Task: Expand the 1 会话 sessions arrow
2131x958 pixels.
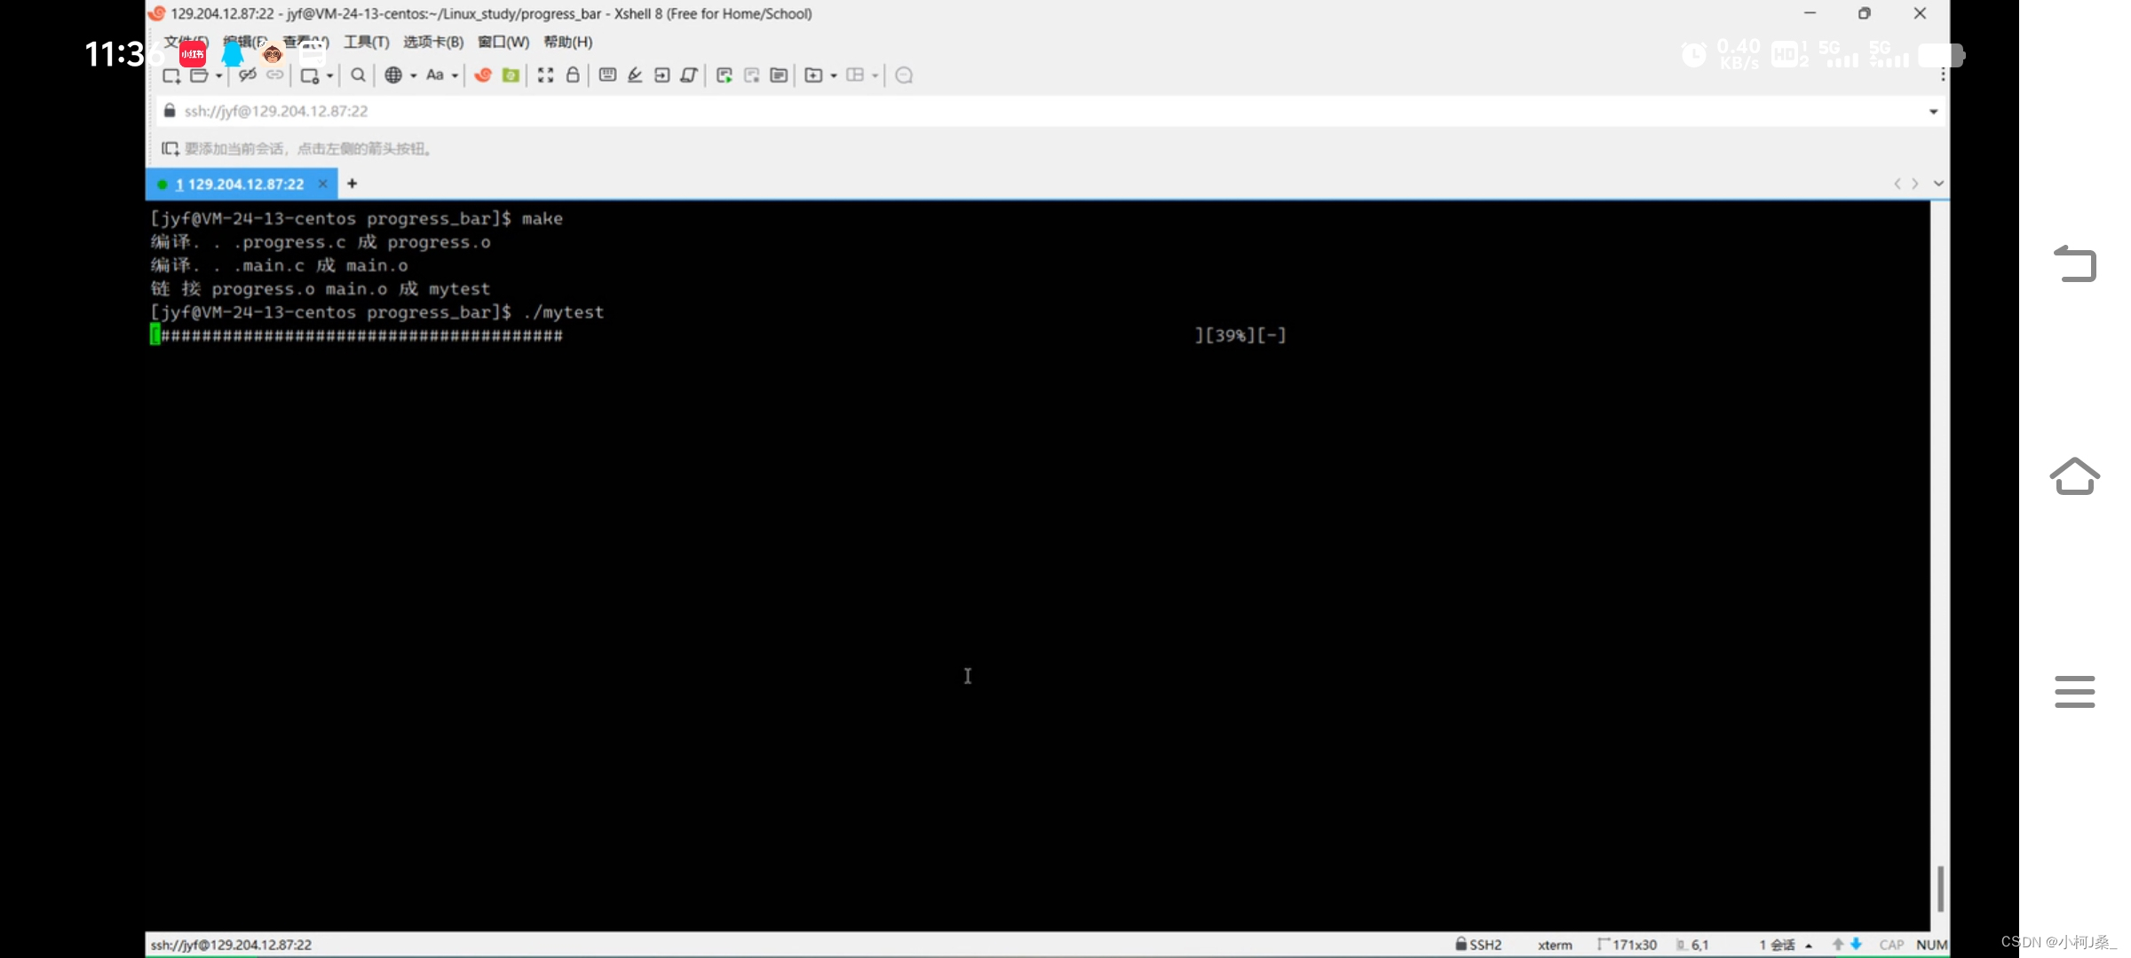Action: click(1809, 946)
